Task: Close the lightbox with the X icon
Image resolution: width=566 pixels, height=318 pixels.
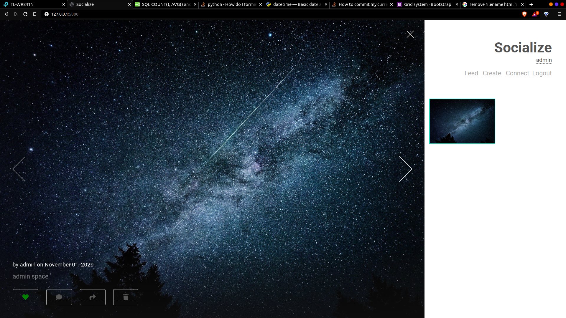Action: [410, 34]
